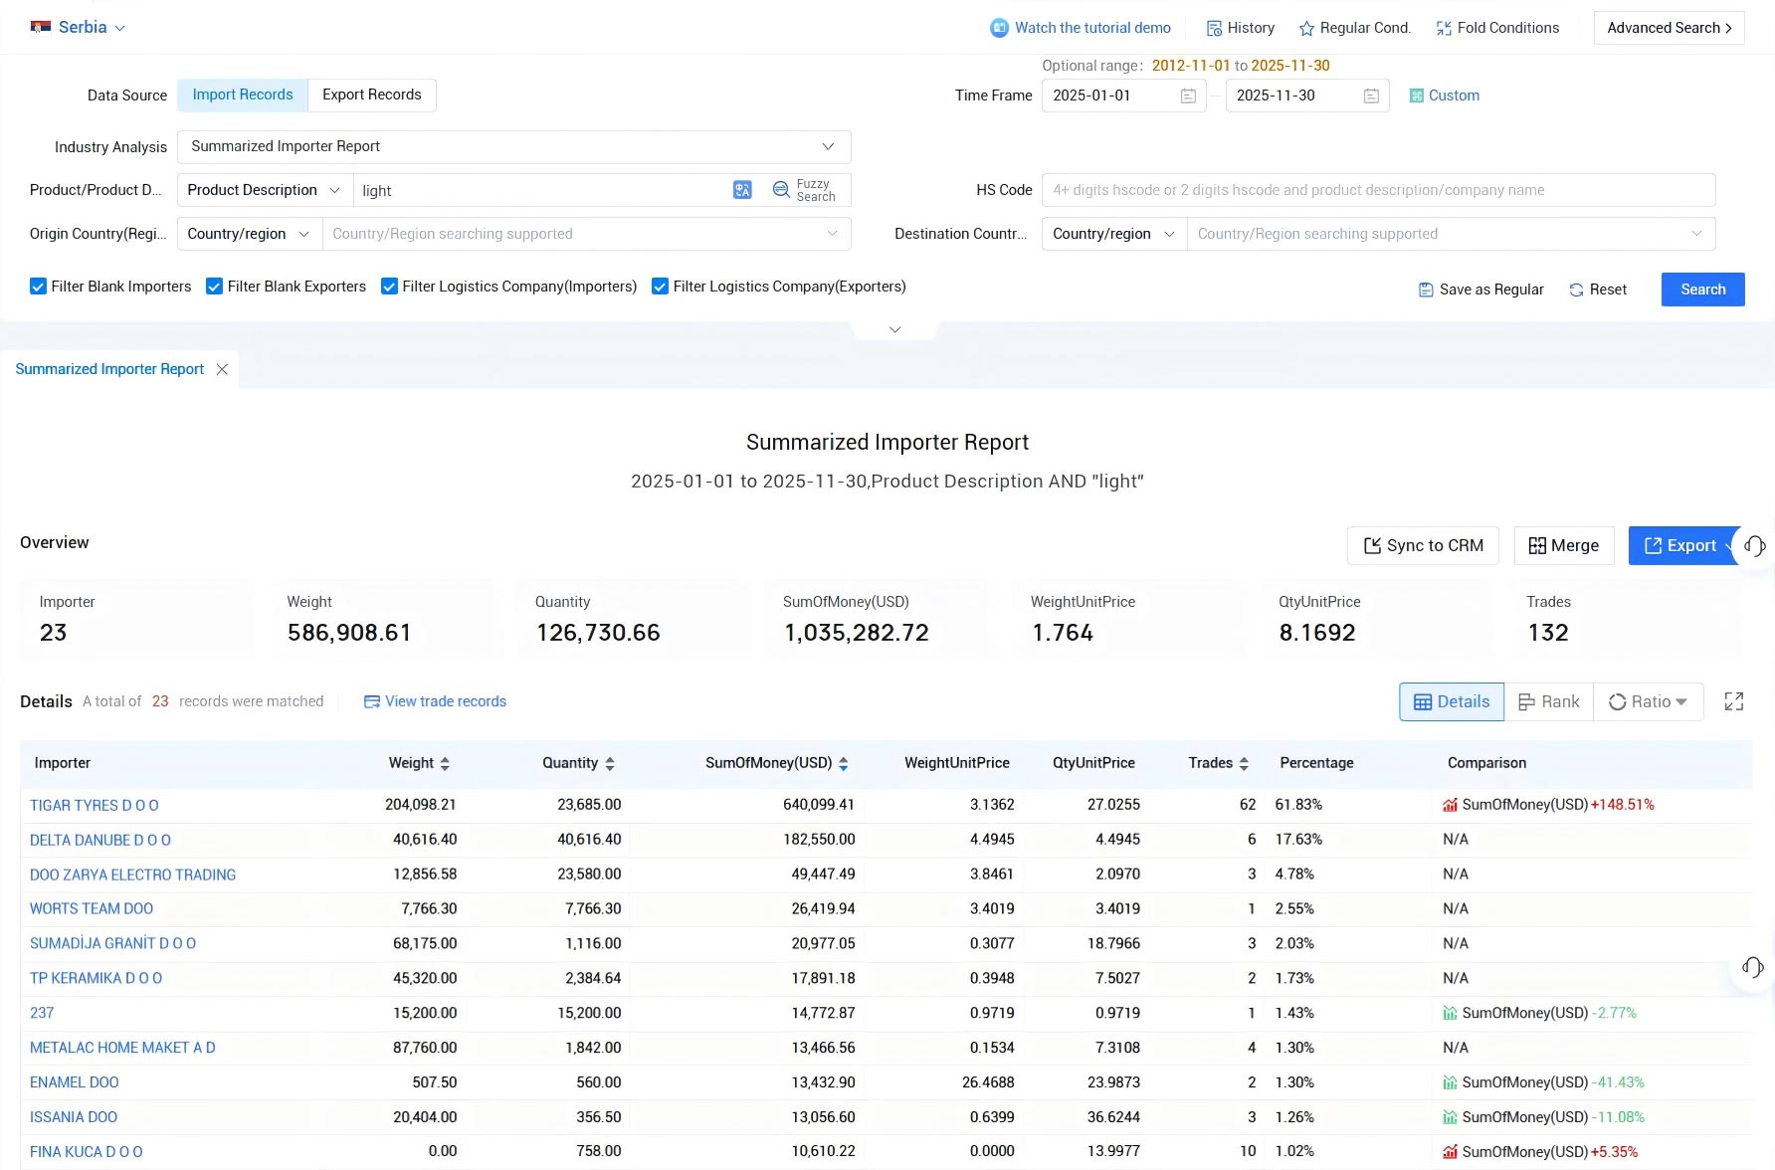This screenshot has width=1775, height=1170.
Task: Click FINA KUCA comparison chart icon
Action: pos(1451,1152)
